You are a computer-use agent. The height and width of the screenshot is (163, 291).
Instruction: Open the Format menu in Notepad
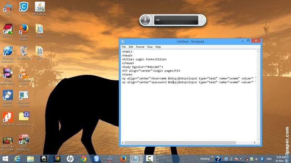(140, 47)
